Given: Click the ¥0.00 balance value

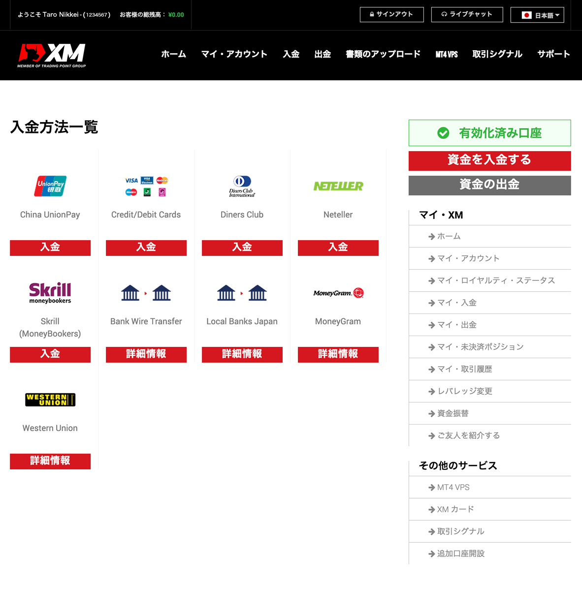Looking at the screenshot, I should pyautogui.click(x=176, y=15).
